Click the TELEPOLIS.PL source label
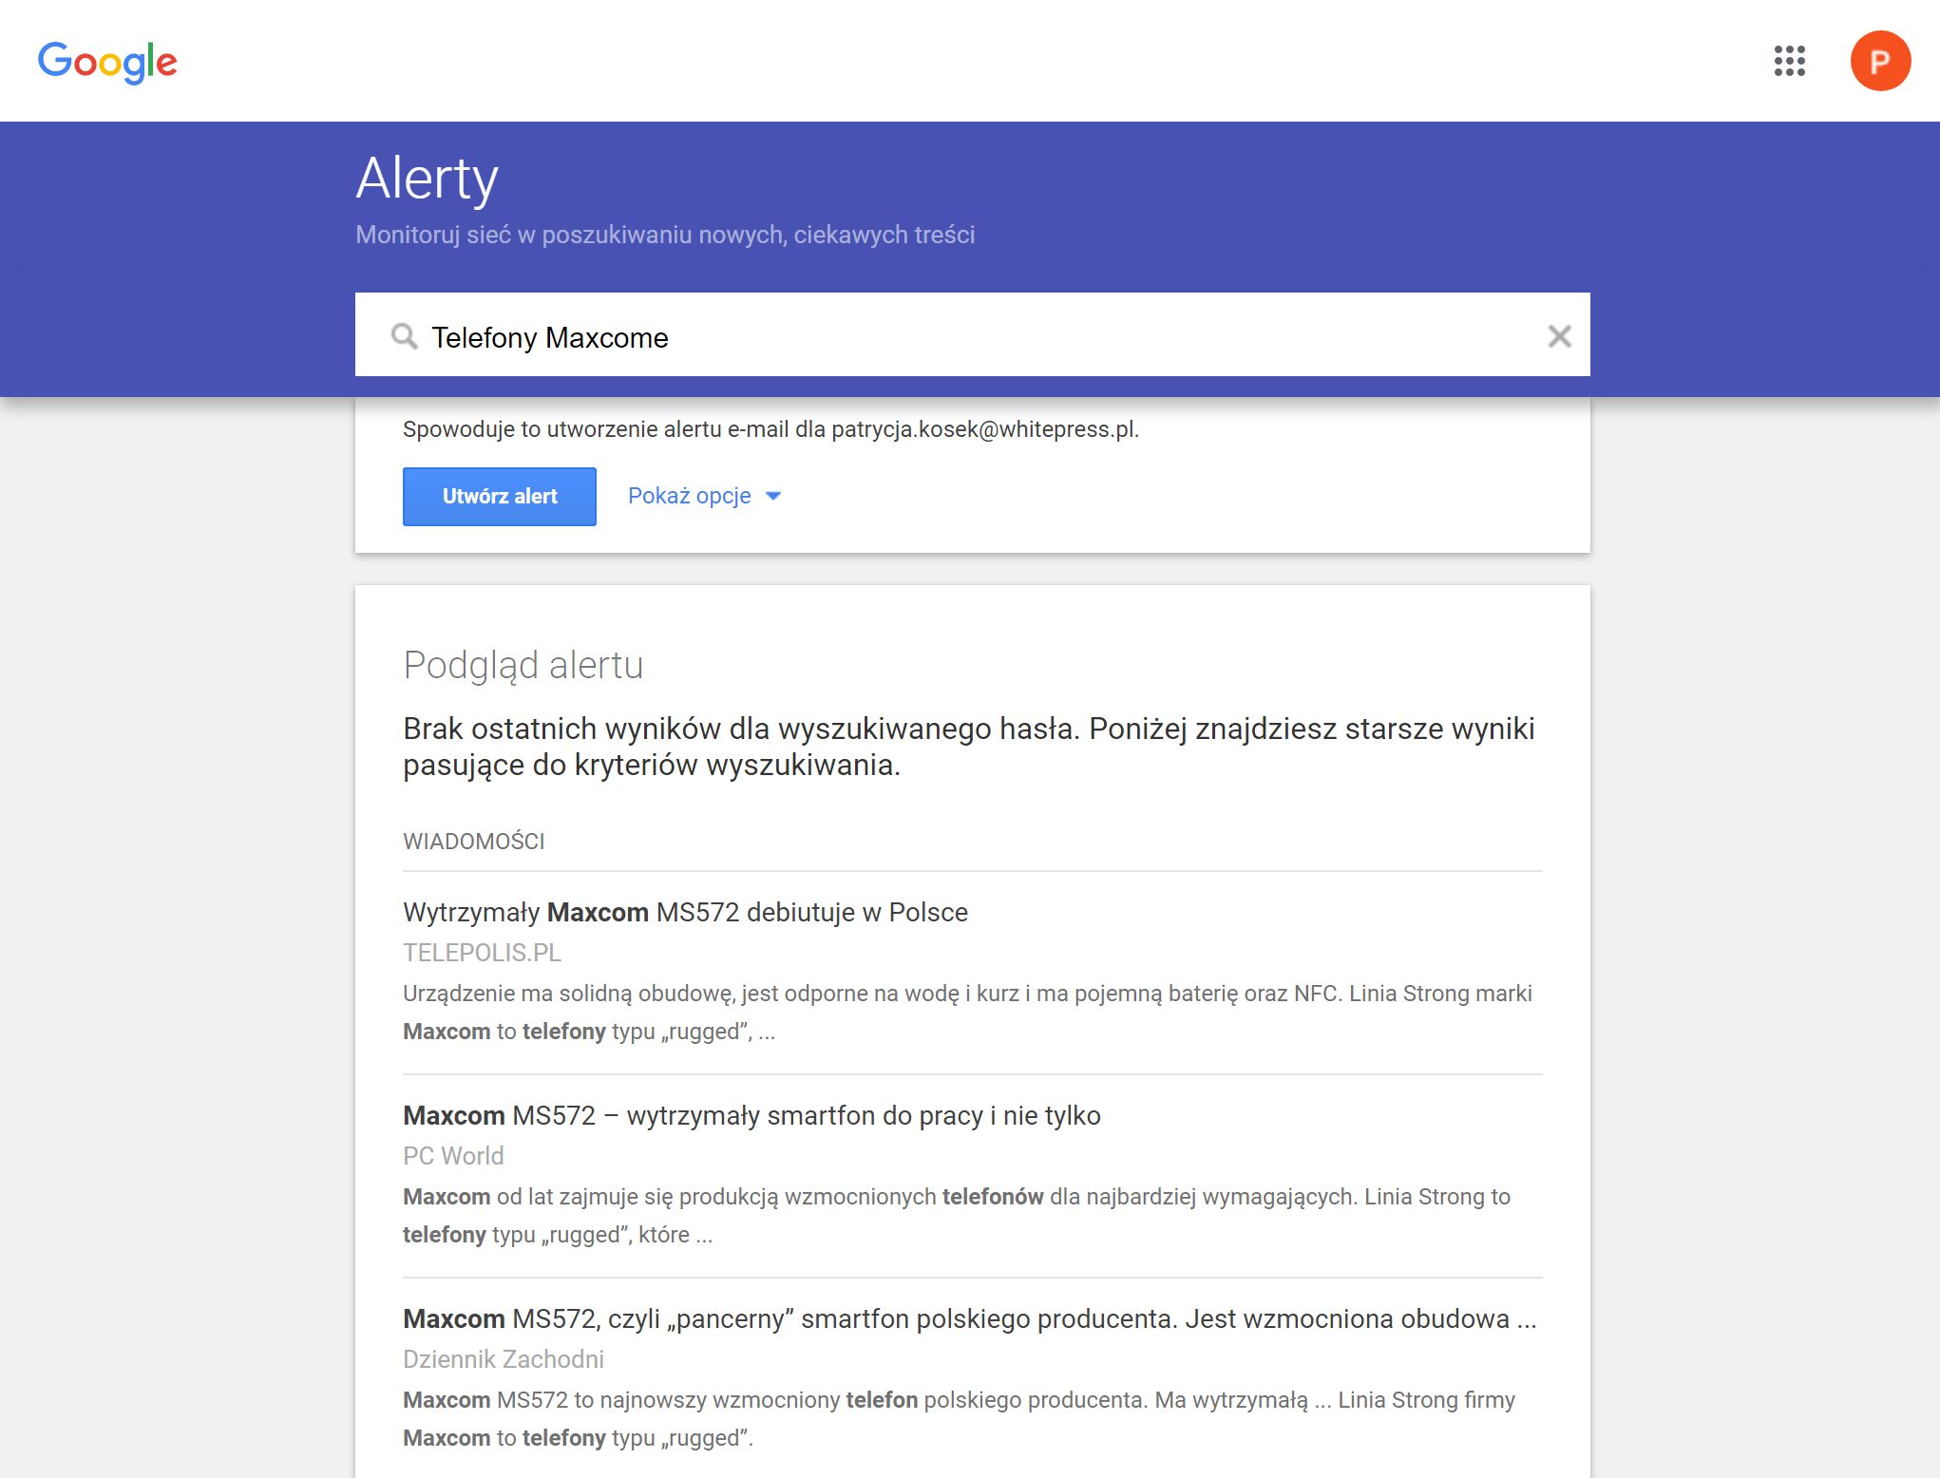Viewport: 1940px width, 1478px height. pyautogui.click(x=482, y=953)
